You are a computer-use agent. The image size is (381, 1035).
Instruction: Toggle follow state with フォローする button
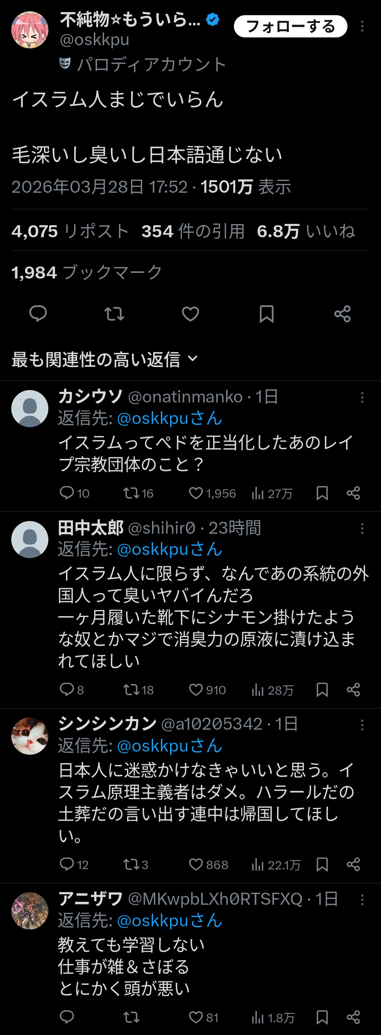pos(290,26)
